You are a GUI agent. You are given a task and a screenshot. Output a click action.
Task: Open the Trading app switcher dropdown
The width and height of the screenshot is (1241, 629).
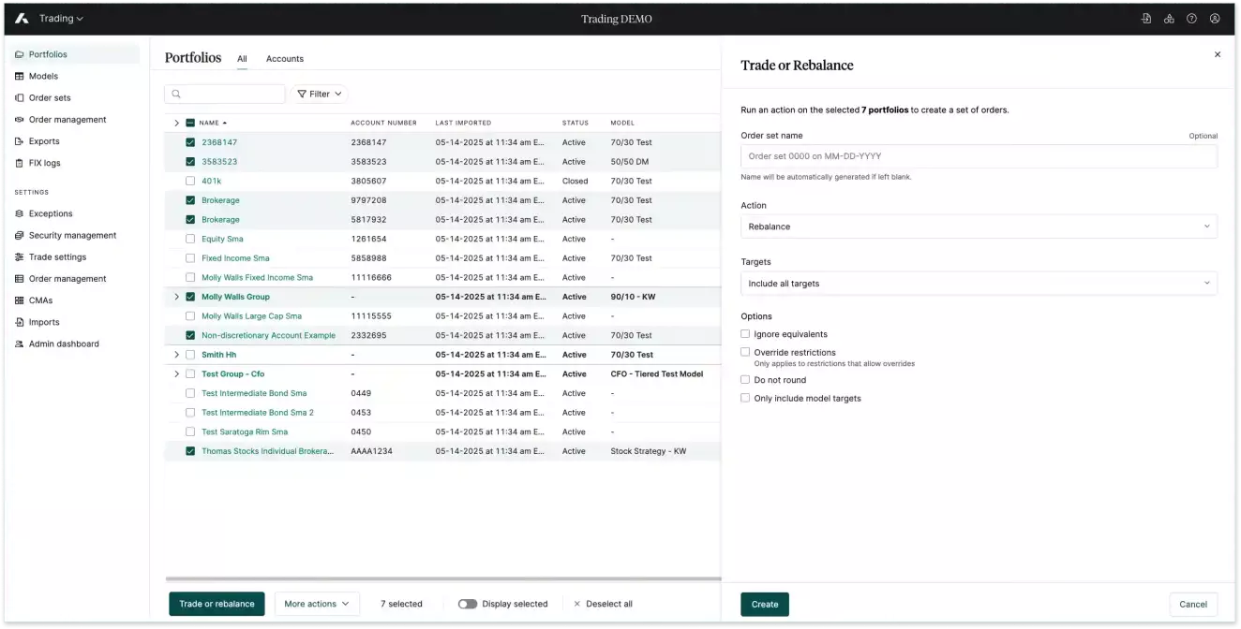61,19
